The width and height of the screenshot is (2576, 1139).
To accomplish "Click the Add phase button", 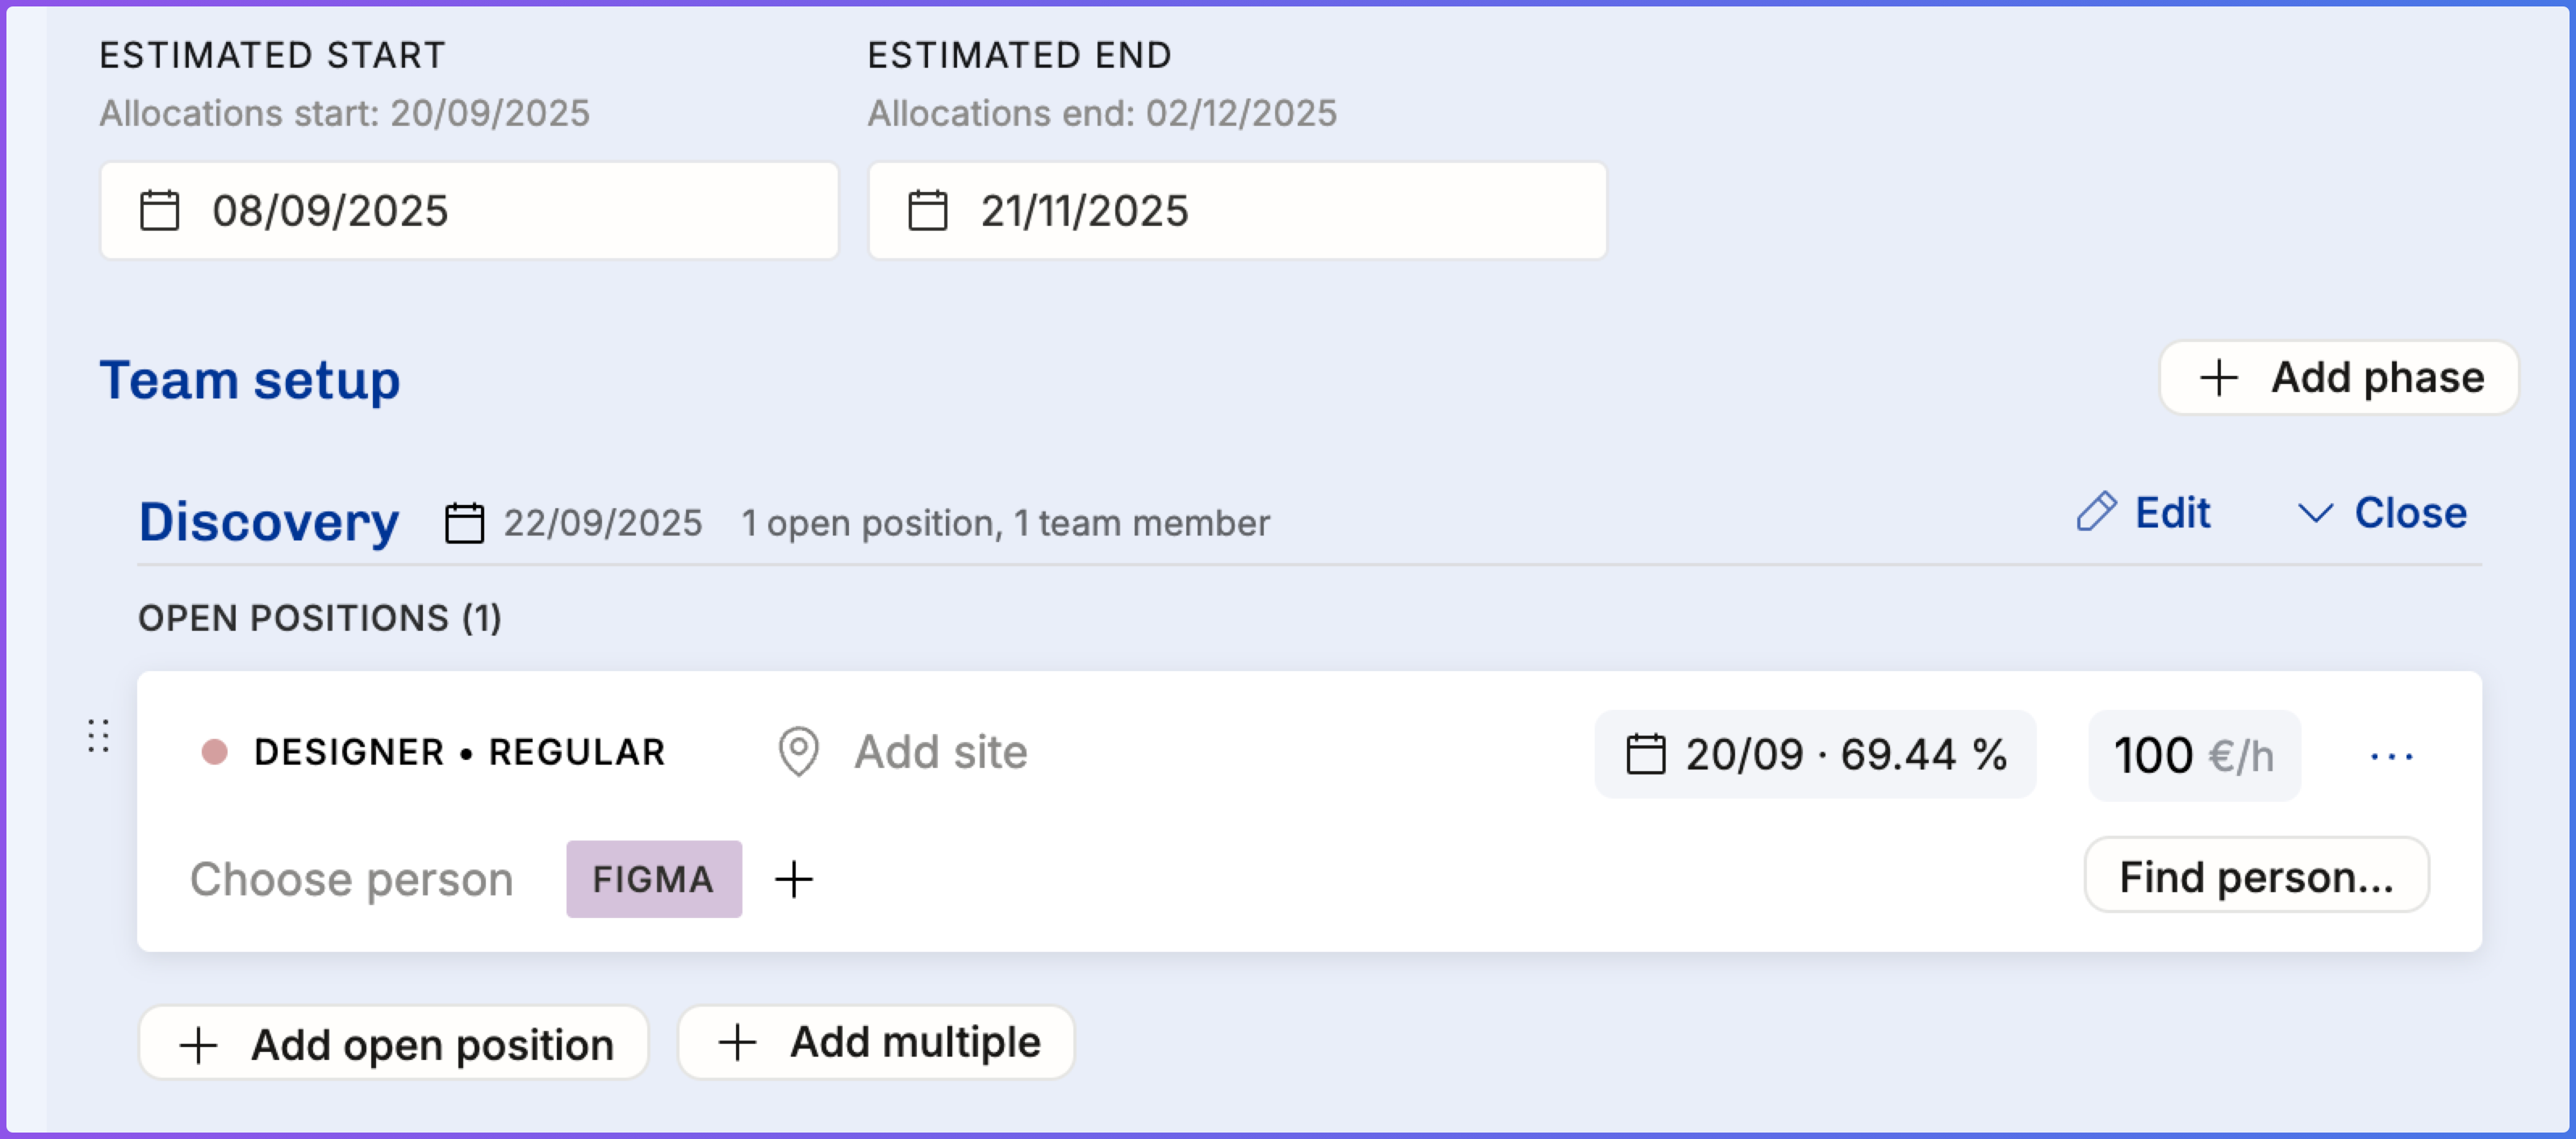I will 2338,378.
